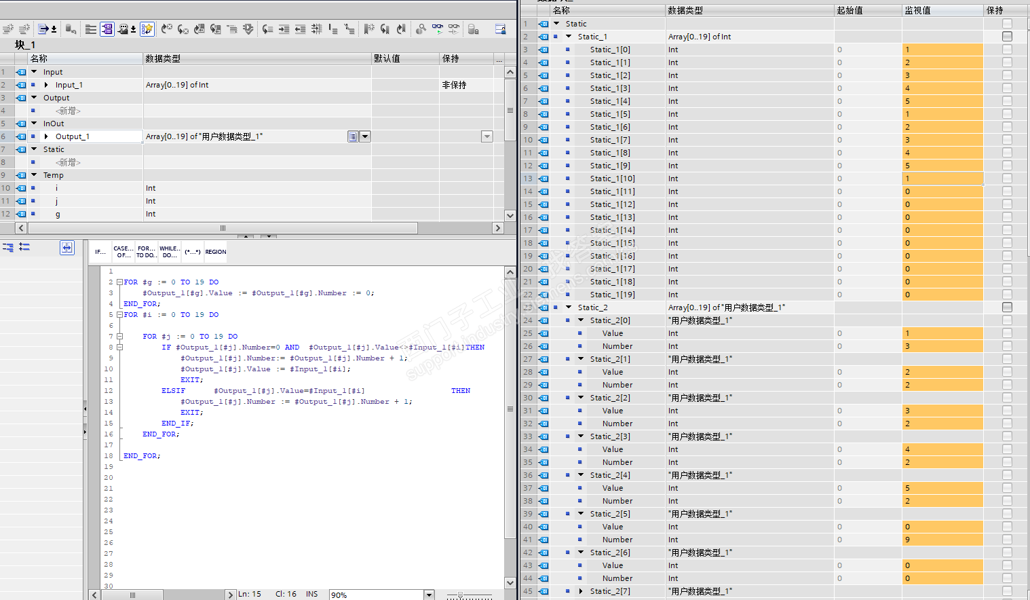This screenshot has width=1030, height=600.
Task: Insert an IF statement template
Action: click(x=100, y=252)
